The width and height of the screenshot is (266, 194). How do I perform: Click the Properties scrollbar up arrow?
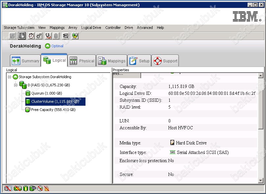261,75
